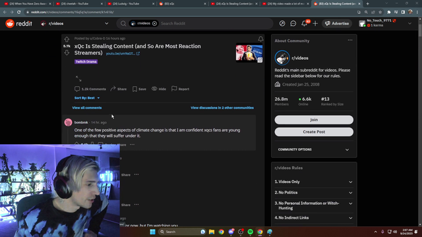Open the 1.2k Comments button

(x=90, y=89)
